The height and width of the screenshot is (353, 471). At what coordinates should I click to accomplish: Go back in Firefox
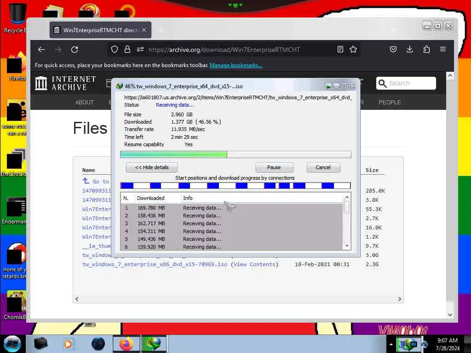pos(41,50)
